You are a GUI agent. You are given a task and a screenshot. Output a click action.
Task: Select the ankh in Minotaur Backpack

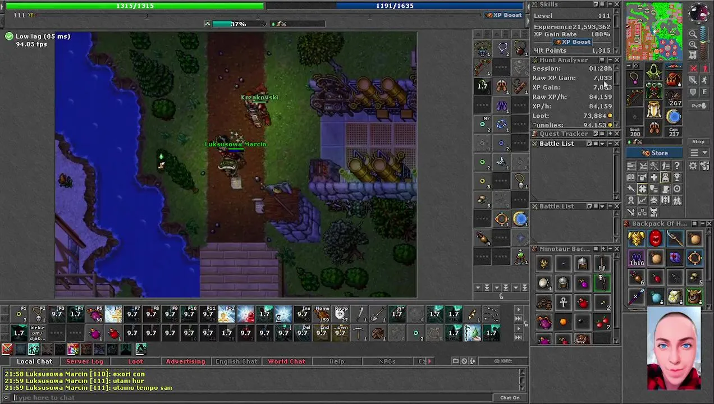563,302
